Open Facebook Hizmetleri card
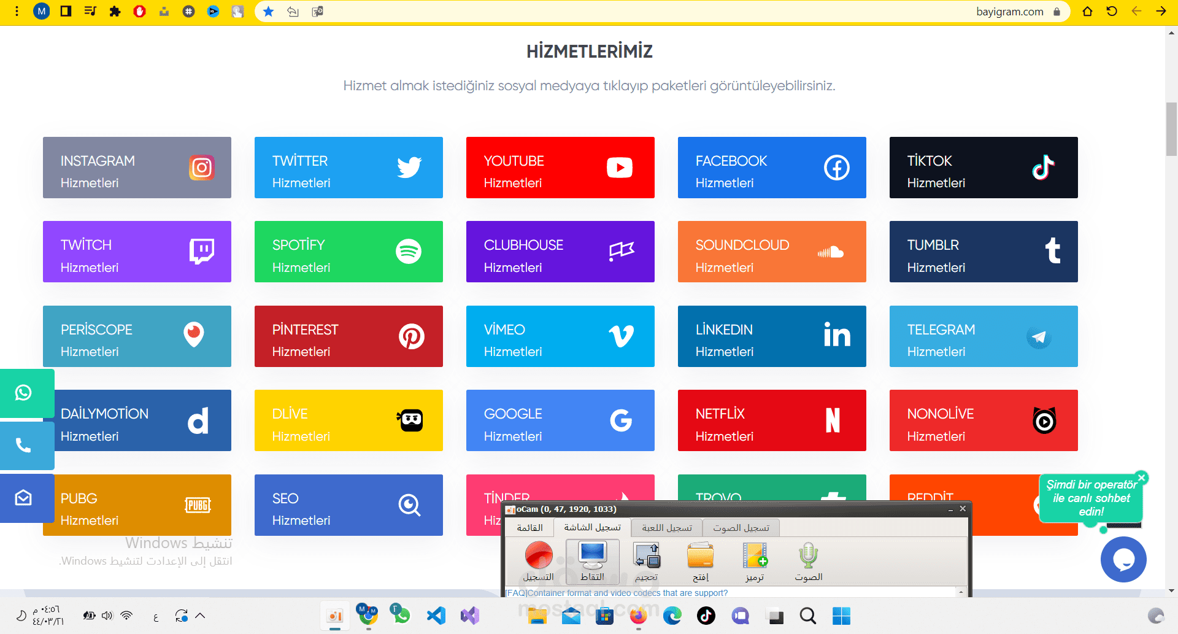This screenshot has width=1178, height=634. tap(772, 168)
